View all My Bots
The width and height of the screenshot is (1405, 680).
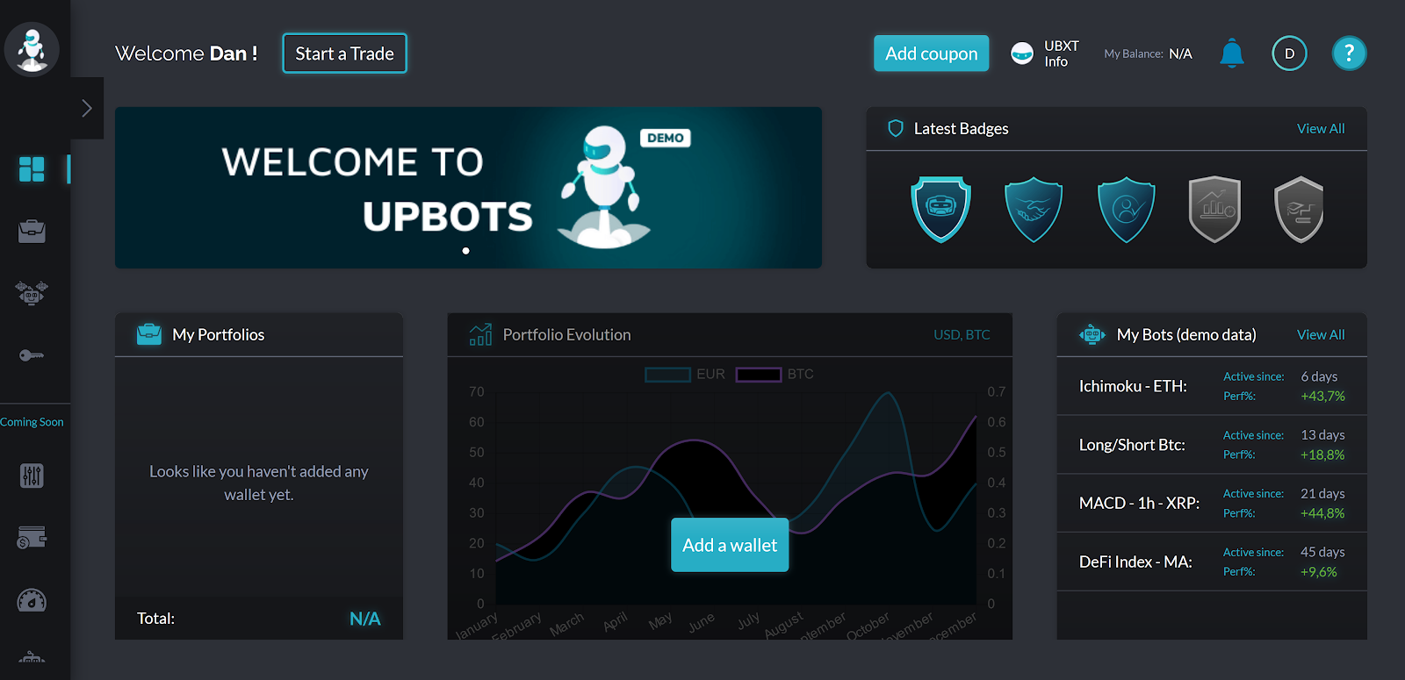(x=1321, y=334)
